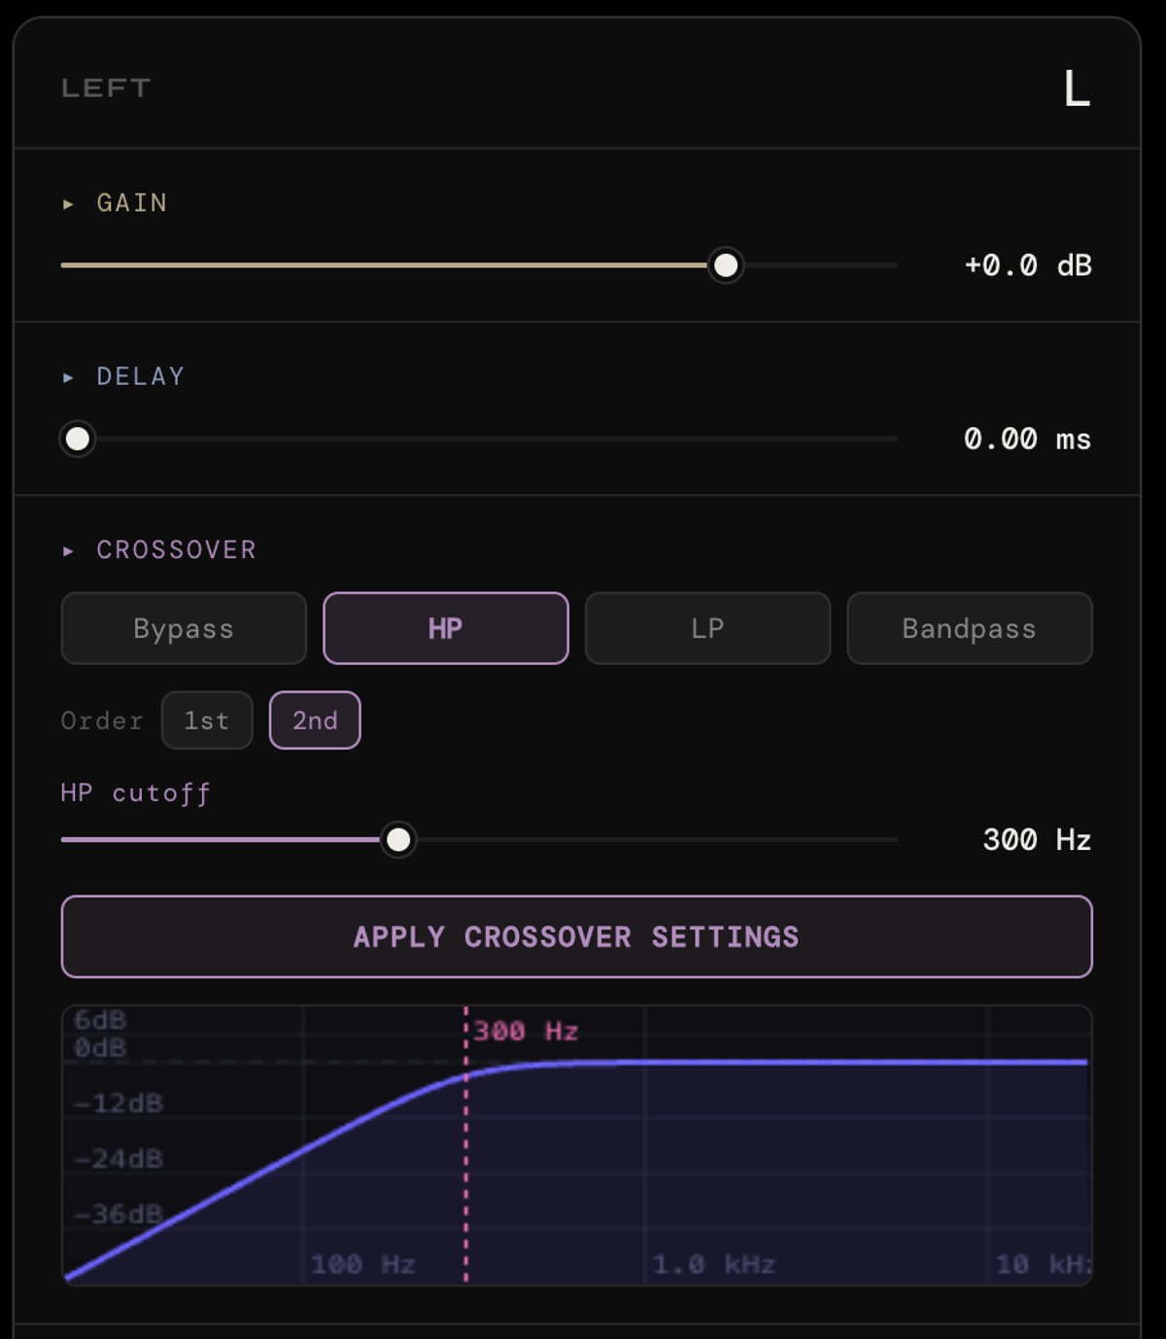Select LP crossover mode
The image size is (1166, 1339).
point(707,628)
